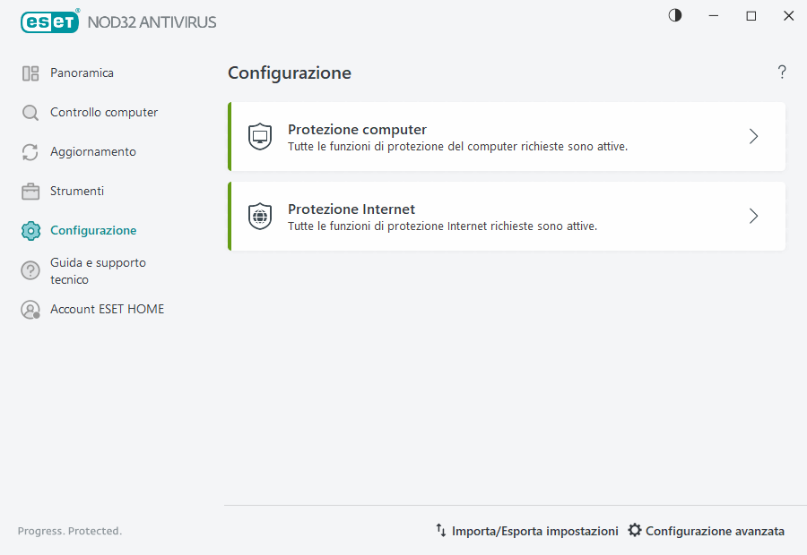Select the Protezione computer shield icon

[259, 136]
